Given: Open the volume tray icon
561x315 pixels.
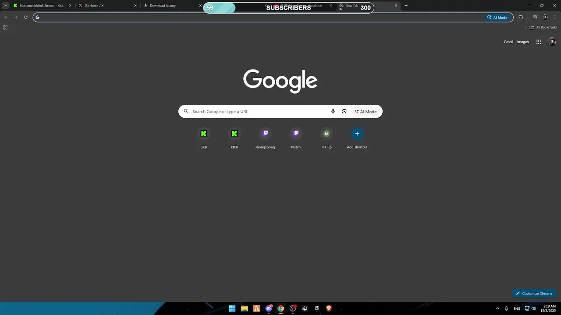Looking at the screenshot, I should pyautogui.click(x=534, y=308).
